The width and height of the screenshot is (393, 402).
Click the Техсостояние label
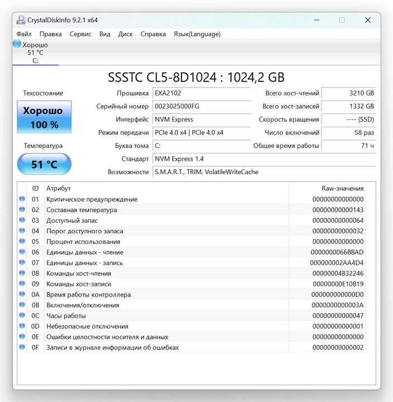coord(43,93)
